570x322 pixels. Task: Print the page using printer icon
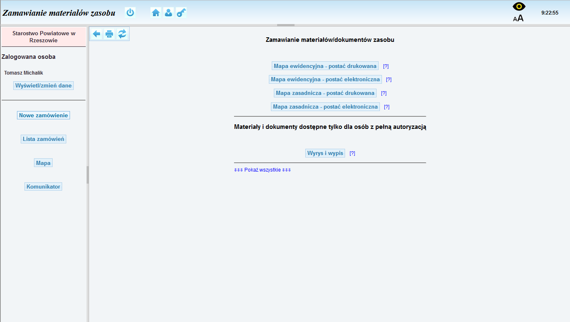point(109,34)
